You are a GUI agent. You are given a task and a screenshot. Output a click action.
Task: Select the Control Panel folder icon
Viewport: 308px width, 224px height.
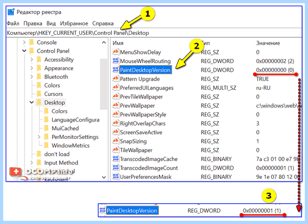point(31,51)
